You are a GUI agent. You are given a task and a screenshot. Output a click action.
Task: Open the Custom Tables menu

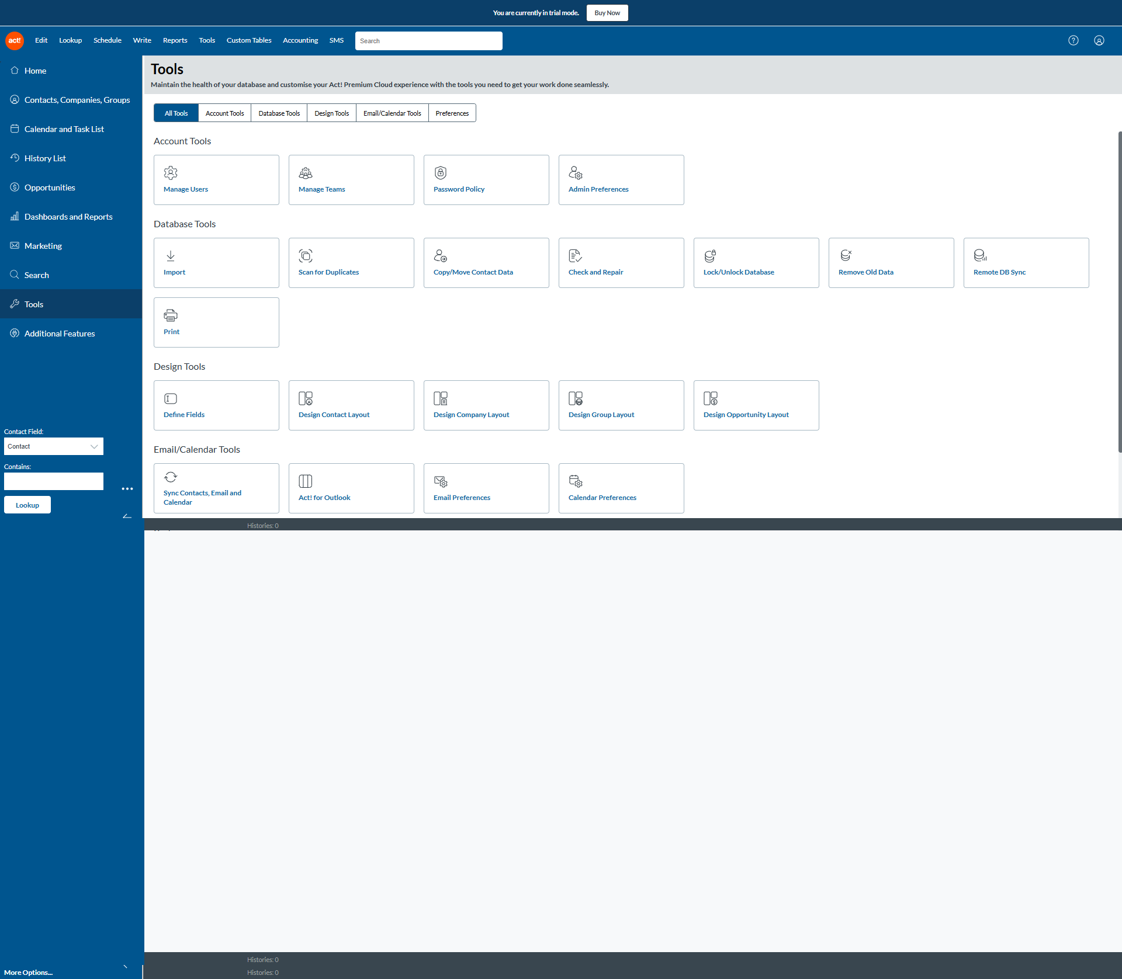click(249, 40)
